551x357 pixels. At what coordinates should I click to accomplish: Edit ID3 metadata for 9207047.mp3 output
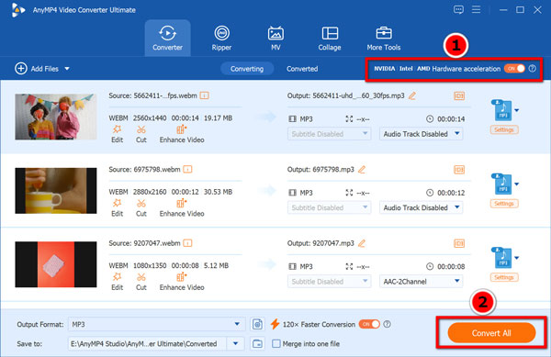pyautogui.click(x=459, y=243)
